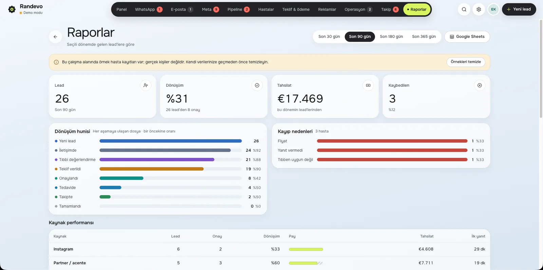Open Teklif & ödeme tab
543x270 pixels.
(x=296, y=9)
